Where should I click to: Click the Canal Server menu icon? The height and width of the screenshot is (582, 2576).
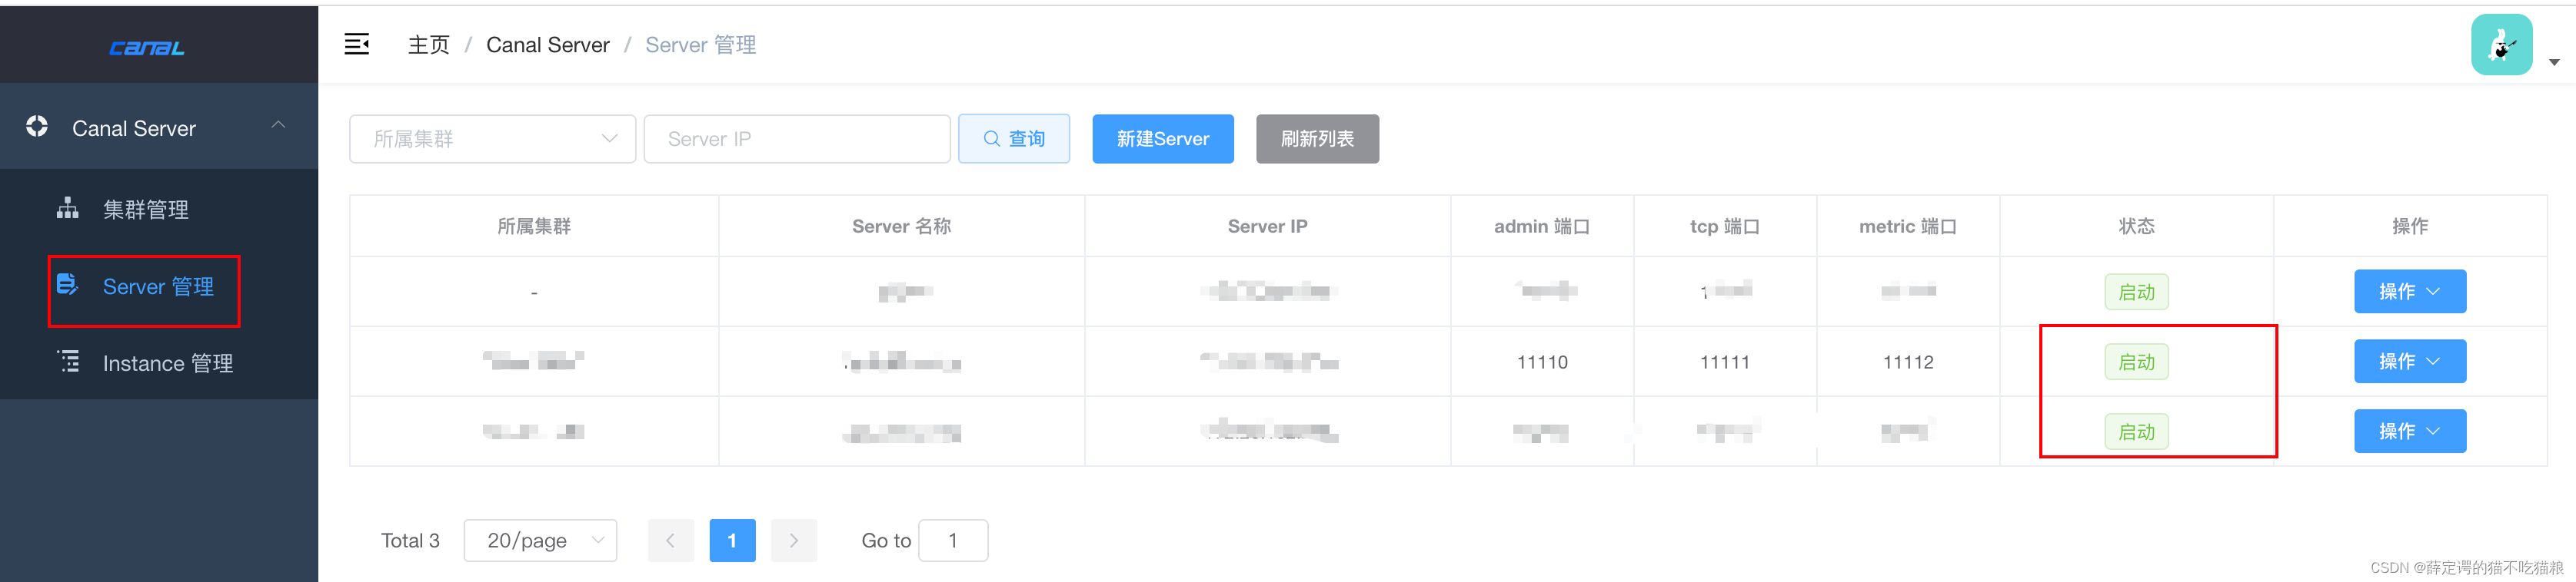[37, 127]
